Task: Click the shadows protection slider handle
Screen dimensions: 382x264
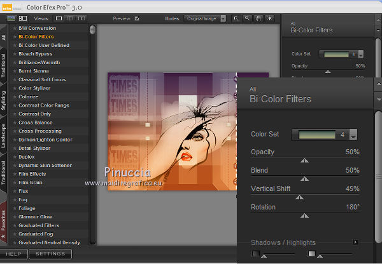Action: coord(264,256)
